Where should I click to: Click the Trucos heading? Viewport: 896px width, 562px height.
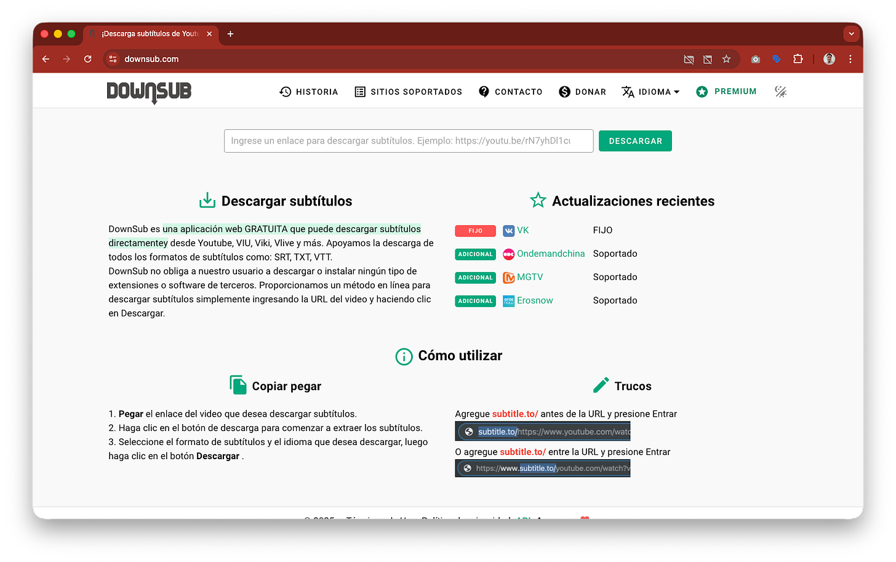tap(633, 387)
